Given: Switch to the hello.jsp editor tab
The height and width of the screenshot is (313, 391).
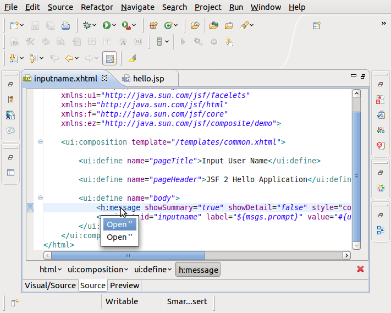Looking at the screenshot, I should click(148, 79).
